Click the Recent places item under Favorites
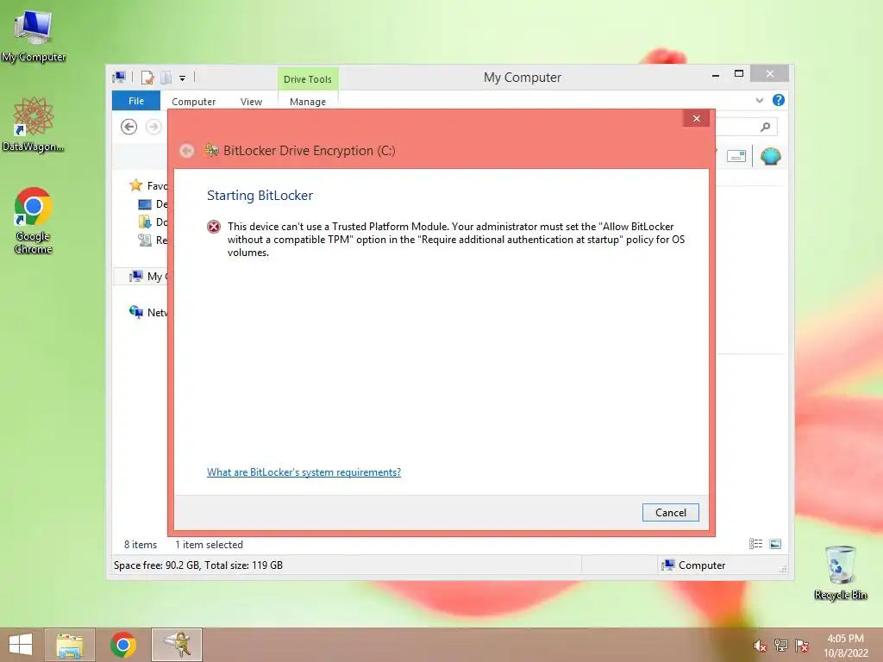The height and width of the screenshot is (662, 883). (153, 240)
